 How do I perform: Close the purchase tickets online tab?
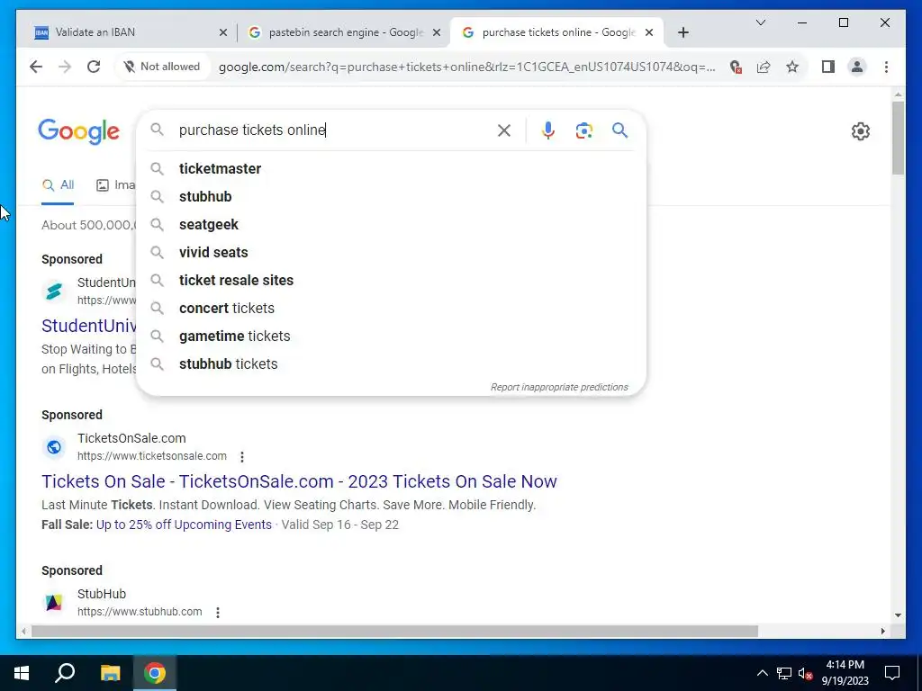(649, 33)
